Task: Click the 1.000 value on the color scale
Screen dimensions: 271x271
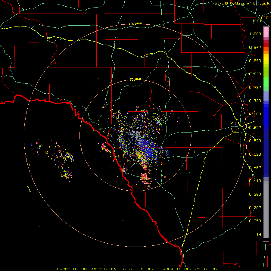Action: point(255,34)
